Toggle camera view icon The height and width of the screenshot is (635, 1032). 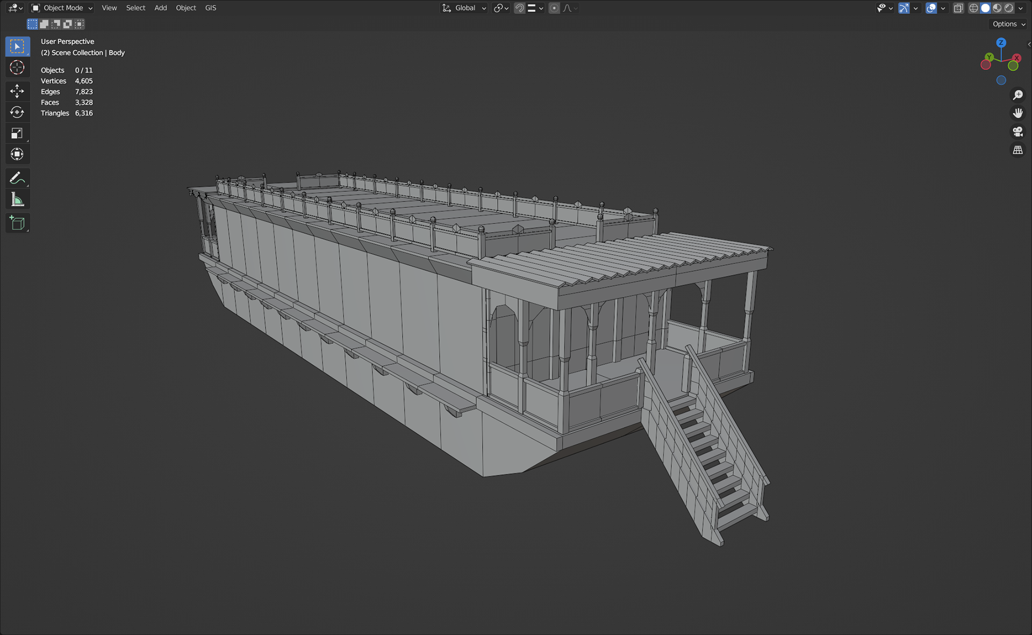1017,132
